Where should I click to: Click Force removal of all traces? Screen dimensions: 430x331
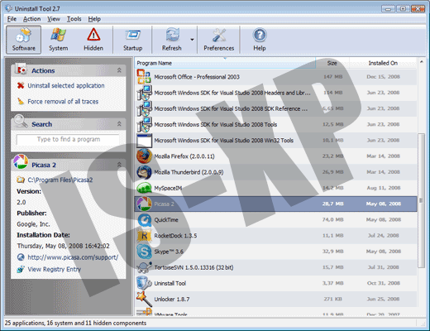pos(63,102)
